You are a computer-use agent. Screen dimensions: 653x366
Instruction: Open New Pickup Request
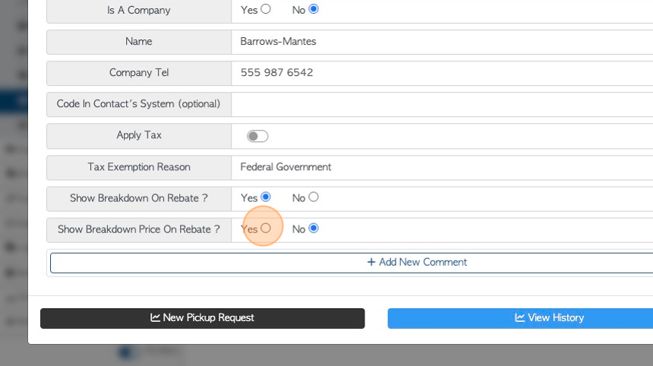tap(203, 318)
